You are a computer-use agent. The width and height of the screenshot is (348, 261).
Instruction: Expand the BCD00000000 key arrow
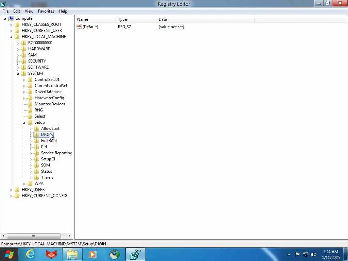[x=18, y=43]
